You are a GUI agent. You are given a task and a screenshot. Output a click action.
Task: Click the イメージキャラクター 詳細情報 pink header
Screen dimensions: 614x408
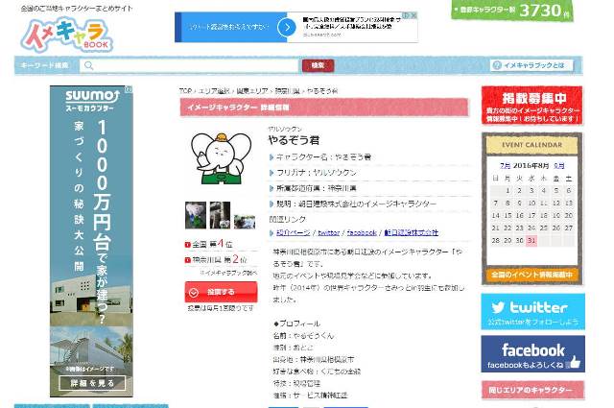click(x=324, y=108)
